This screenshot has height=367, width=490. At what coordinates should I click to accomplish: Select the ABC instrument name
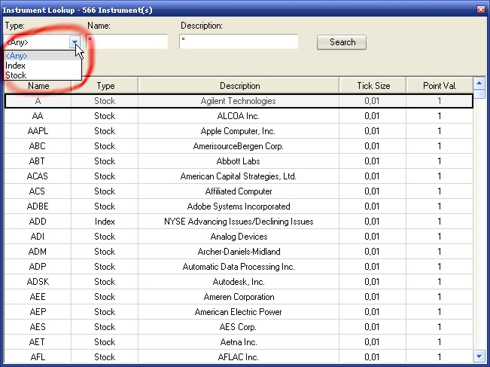38,146
